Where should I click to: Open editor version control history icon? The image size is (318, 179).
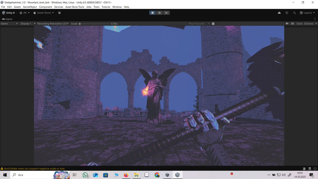pyautogui.click(x=286, y=12)
